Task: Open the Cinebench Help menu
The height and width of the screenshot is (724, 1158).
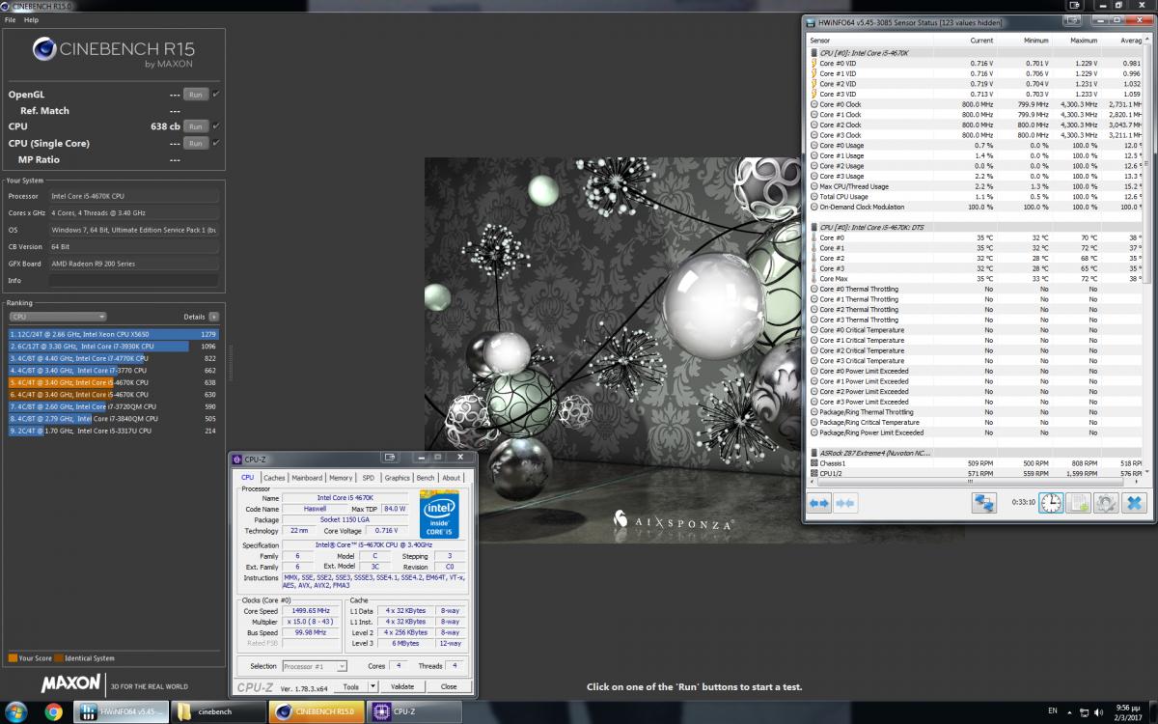Action: coord(32,19)
